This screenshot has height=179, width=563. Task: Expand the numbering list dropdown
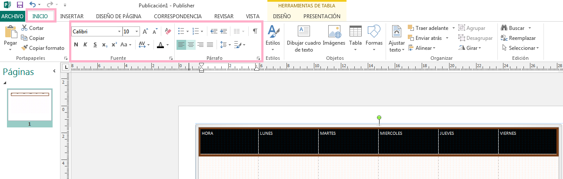coord(202,31)
